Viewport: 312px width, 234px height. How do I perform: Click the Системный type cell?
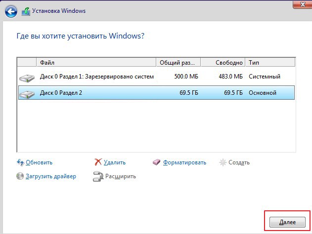(x=265, y=77)
